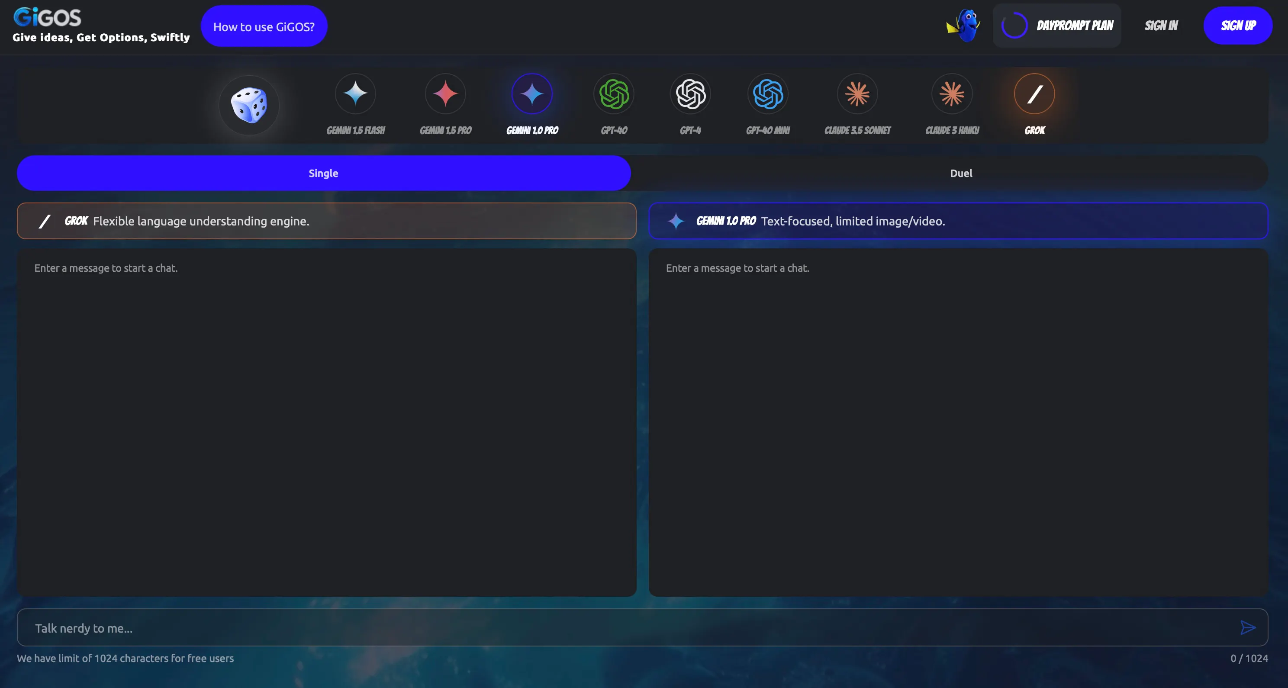Click the blue fish mascot avatar
The height and width of the screenshot is (688, 1288).
963,25
